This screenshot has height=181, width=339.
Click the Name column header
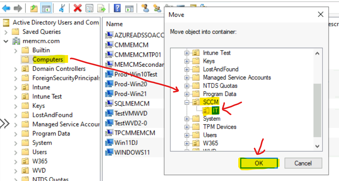[x=114, y=24]
